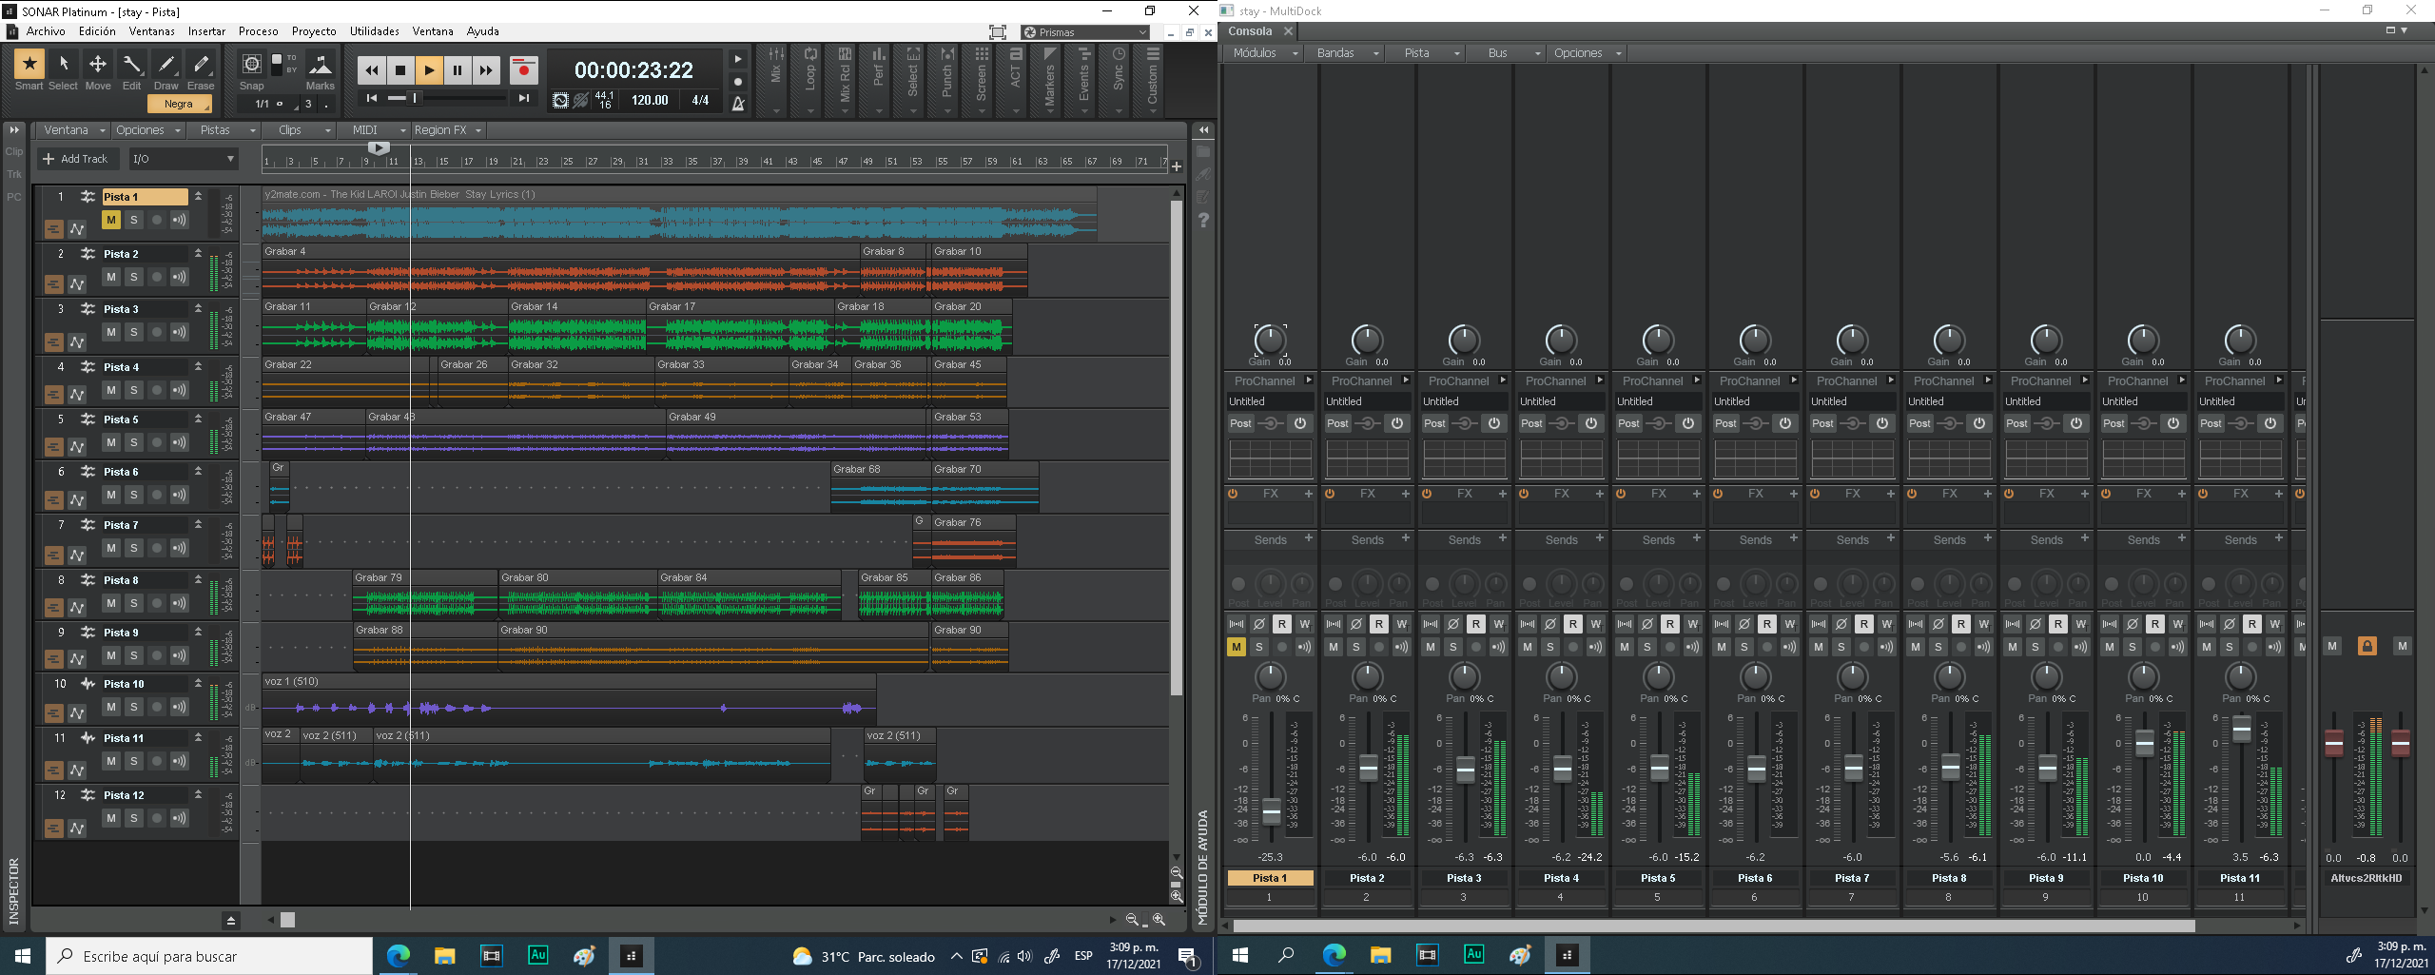This screenshot has width=2435, height=975.
Task: Click the Play button
Action: 429,69
